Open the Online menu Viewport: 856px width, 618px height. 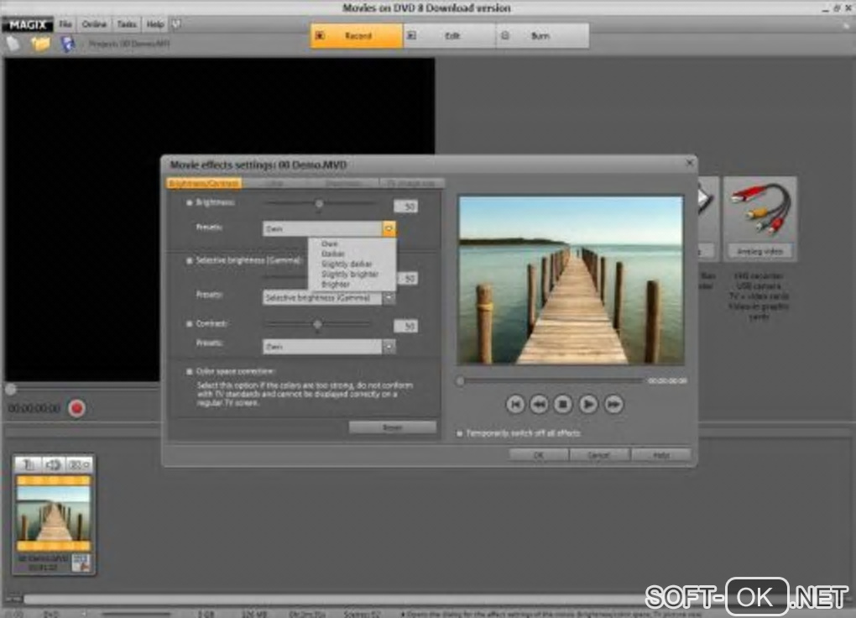(94, 24)
